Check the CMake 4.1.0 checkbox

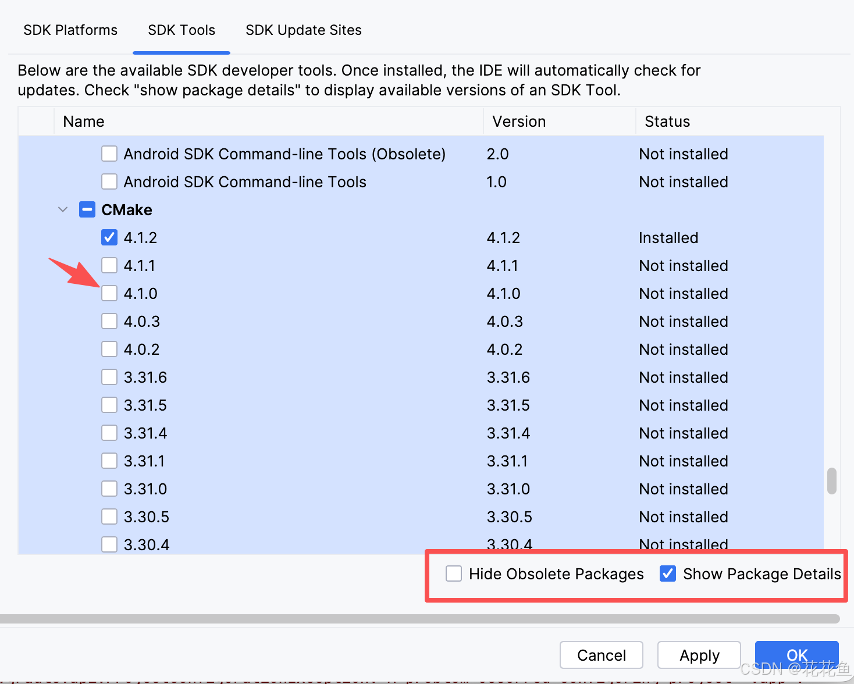(x=109, y=293)
